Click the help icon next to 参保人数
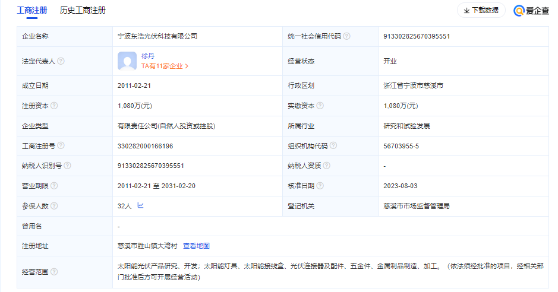The height and width of the screenshot is (292, 558). click(x=54, y=206)
